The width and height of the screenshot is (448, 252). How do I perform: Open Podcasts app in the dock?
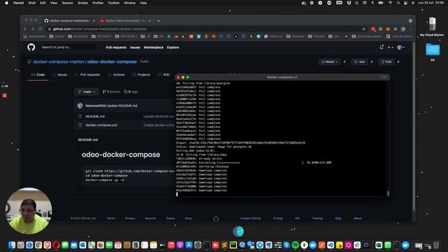click(180, 245)
